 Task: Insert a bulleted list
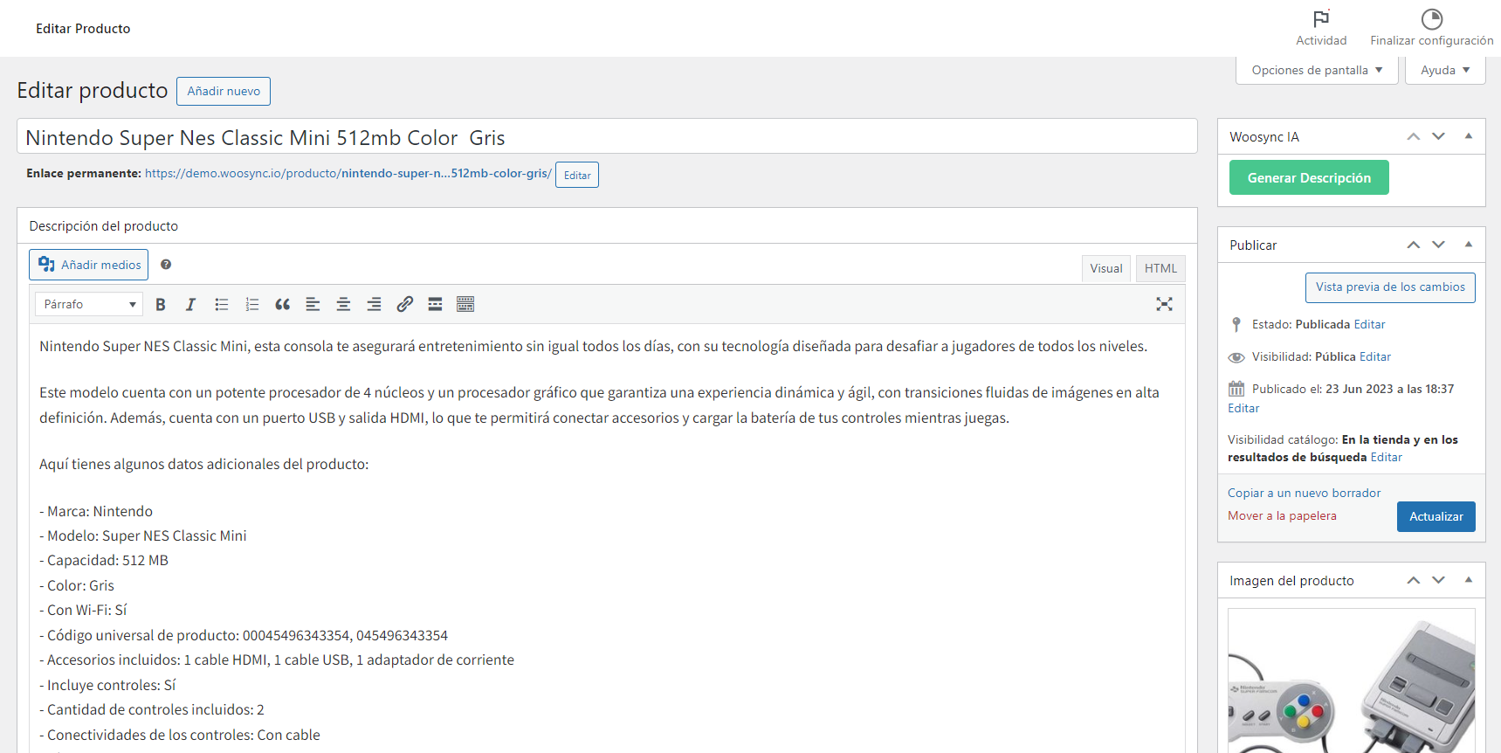click(222, 304)
